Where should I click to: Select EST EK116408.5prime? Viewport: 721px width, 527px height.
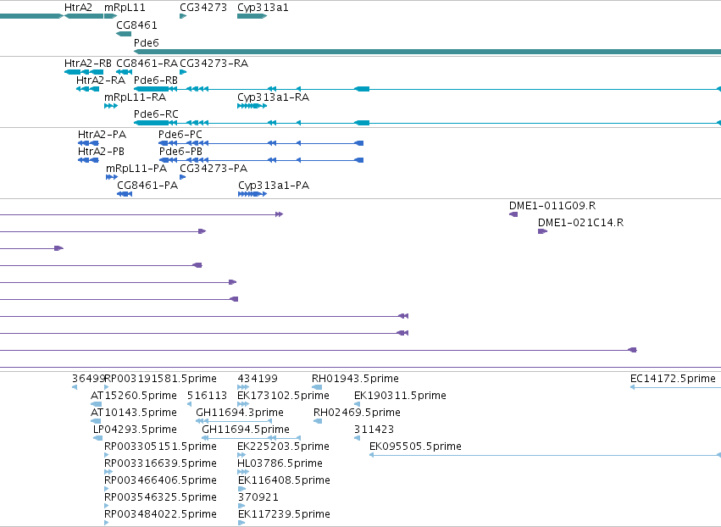pos(284,480)
